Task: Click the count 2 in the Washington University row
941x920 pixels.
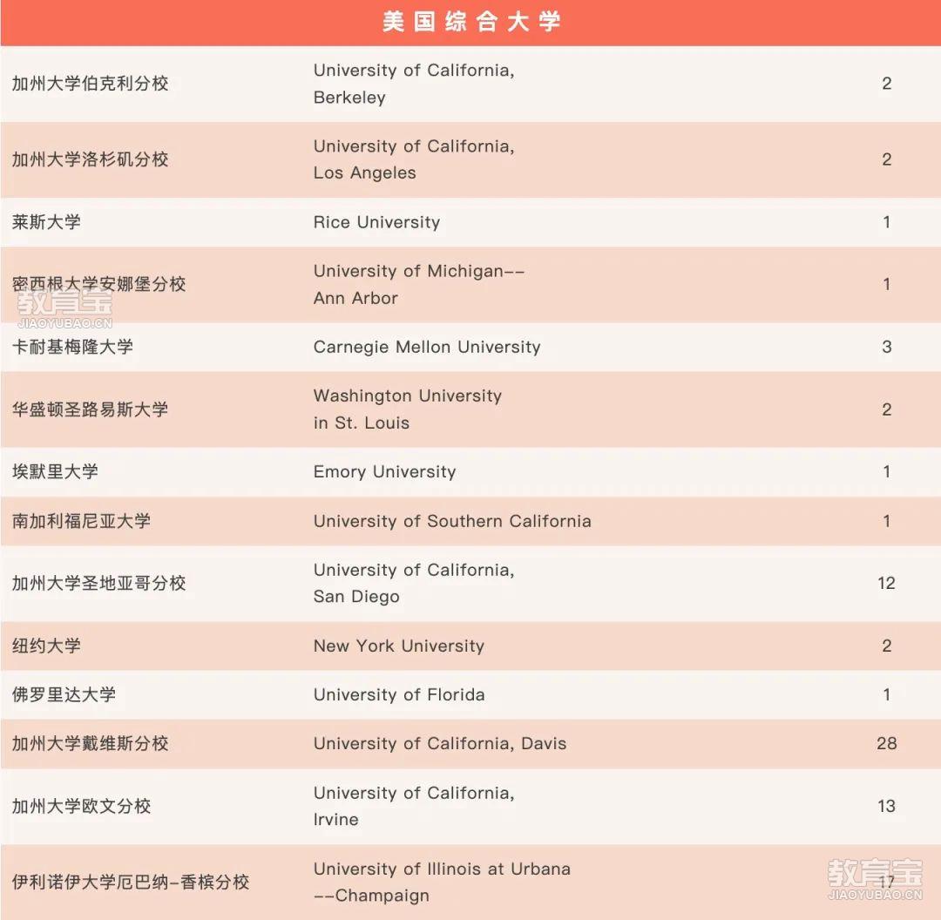Action: click(886, 409)
